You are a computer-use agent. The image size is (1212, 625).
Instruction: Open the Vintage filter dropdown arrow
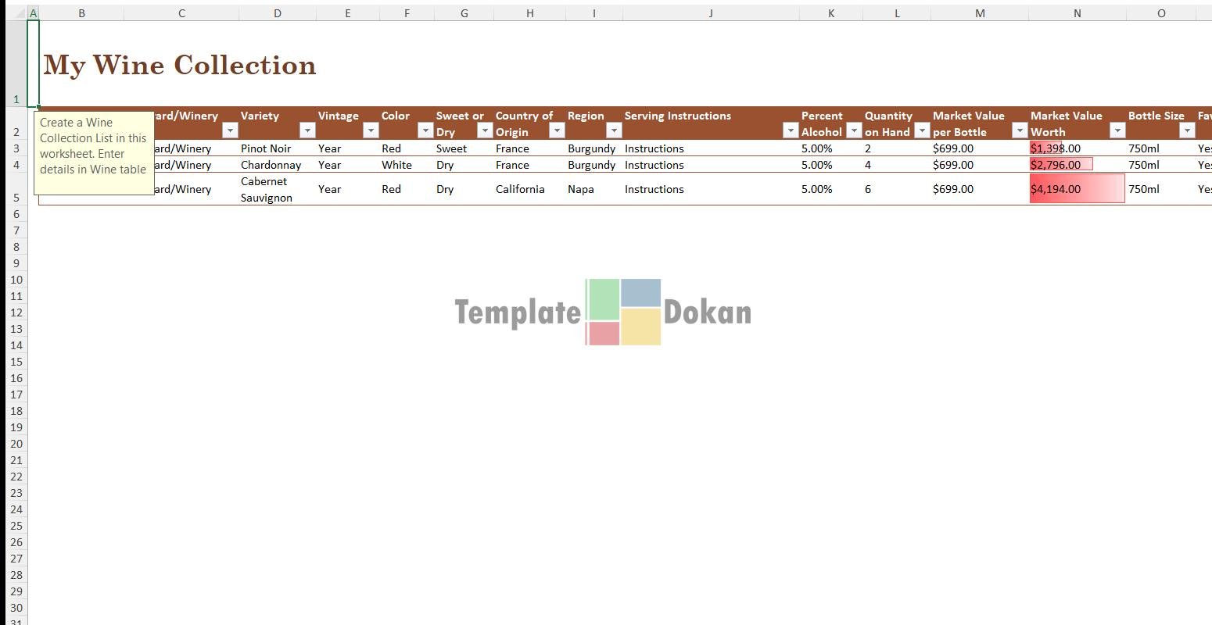pyautogui.click(x=371, y=130)
